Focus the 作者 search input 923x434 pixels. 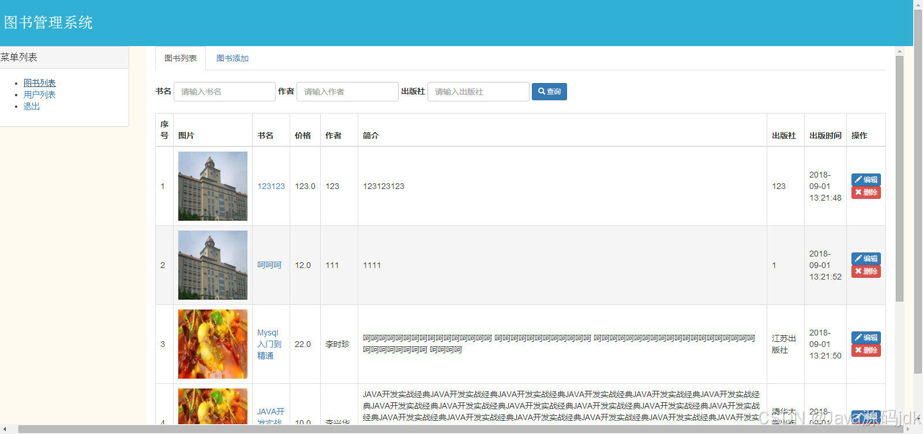[x=347, y=92]
